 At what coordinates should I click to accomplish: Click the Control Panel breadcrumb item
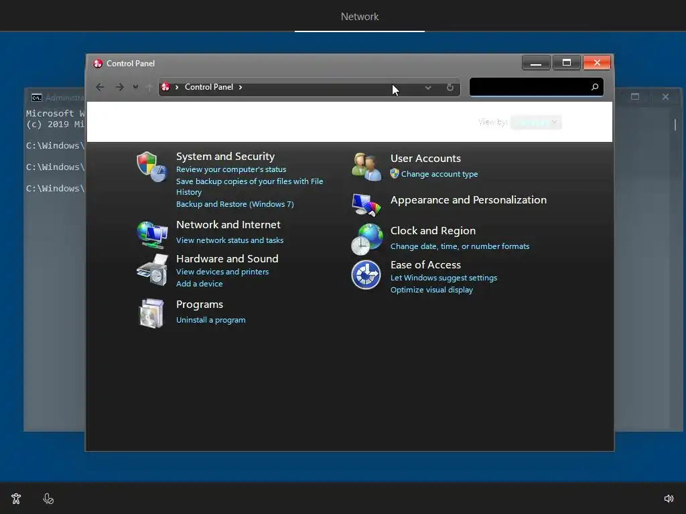click(x=209, y=87)
